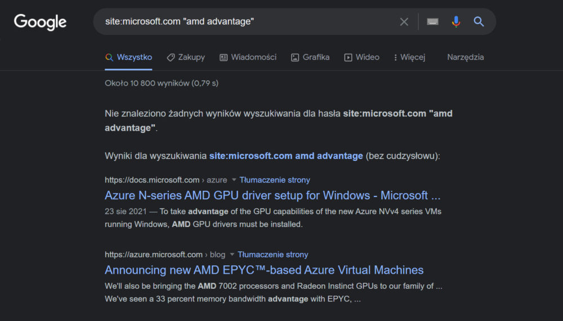Open Azure N-series AMD GPU driver setup result
This screenshot has height=321, width=563.
click(272, 195)
